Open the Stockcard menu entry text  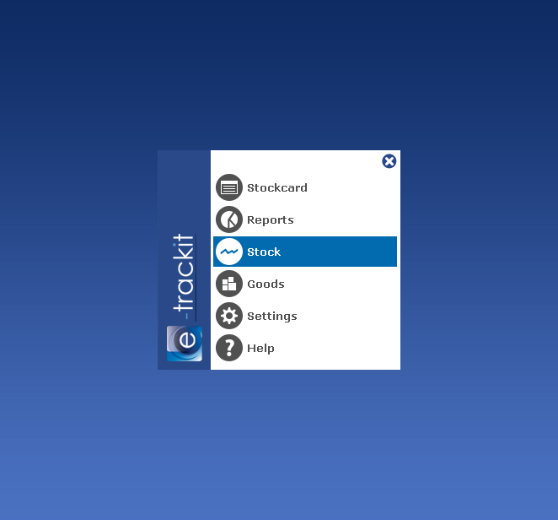(x=276, y=187)
